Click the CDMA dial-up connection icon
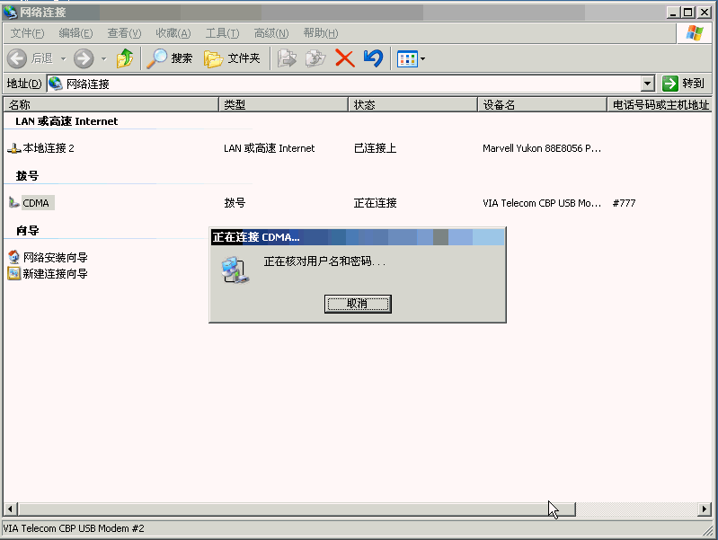 (13, 202)
